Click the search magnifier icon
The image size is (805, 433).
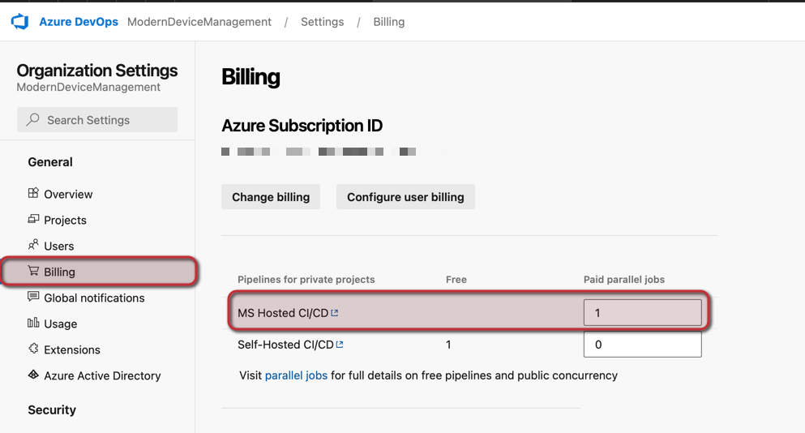tap(33, 120)
